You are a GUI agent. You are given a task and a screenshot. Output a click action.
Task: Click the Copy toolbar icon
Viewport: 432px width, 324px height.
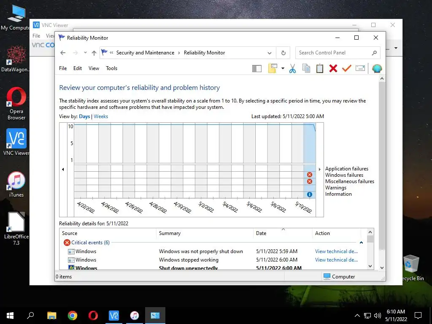pyautogui.click(x=306, y=68)
